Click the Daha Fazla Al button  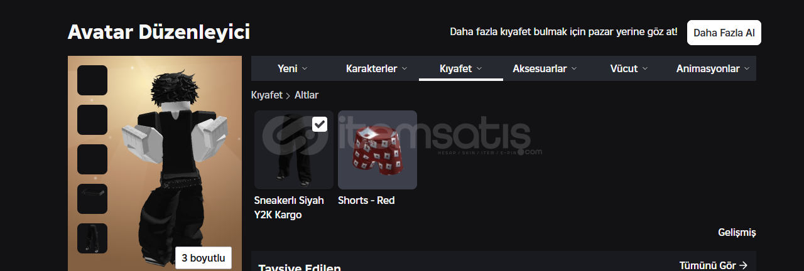(724, 33)
